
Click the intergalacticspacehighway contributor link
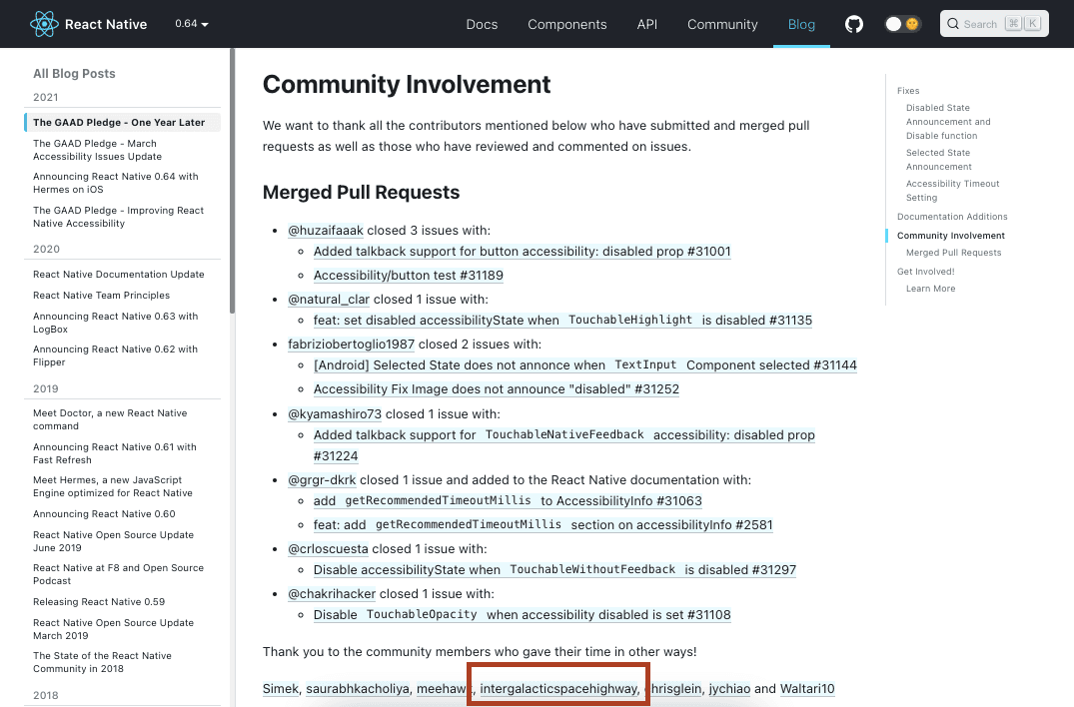pos(557,689)
